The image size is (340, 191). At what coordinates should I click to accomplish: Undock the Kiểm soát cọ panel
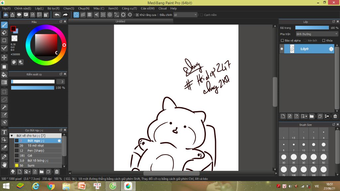(61, 74)
